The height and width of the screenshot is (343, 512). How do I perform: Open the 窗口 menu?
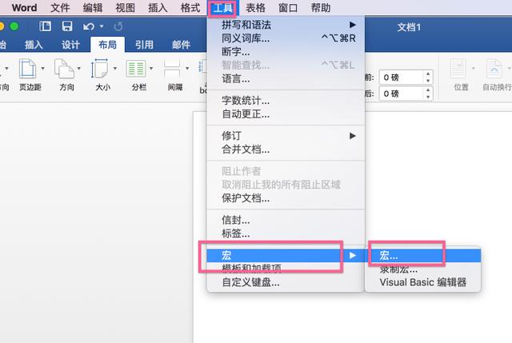tap(288, 8)
